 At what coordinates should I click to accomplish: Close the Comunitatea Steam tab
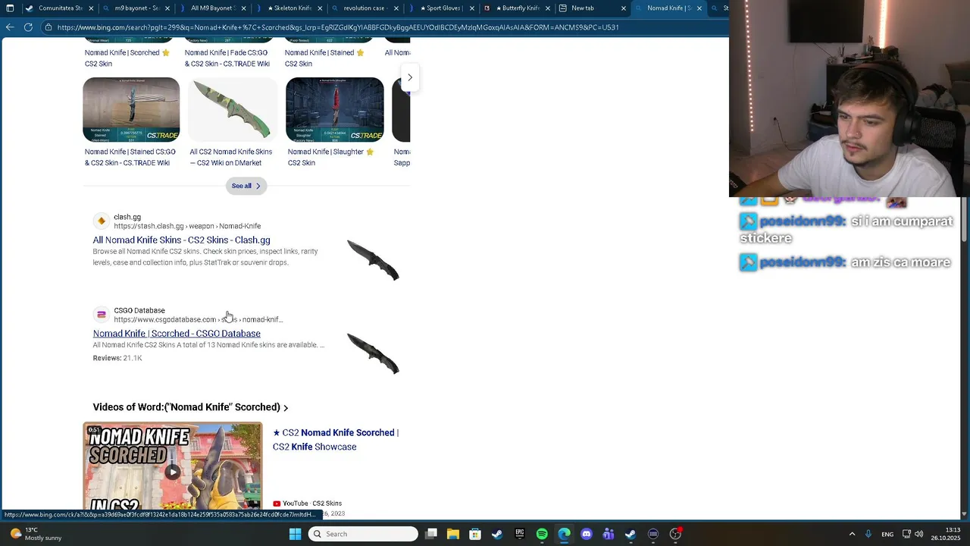[x=91, y=8]
